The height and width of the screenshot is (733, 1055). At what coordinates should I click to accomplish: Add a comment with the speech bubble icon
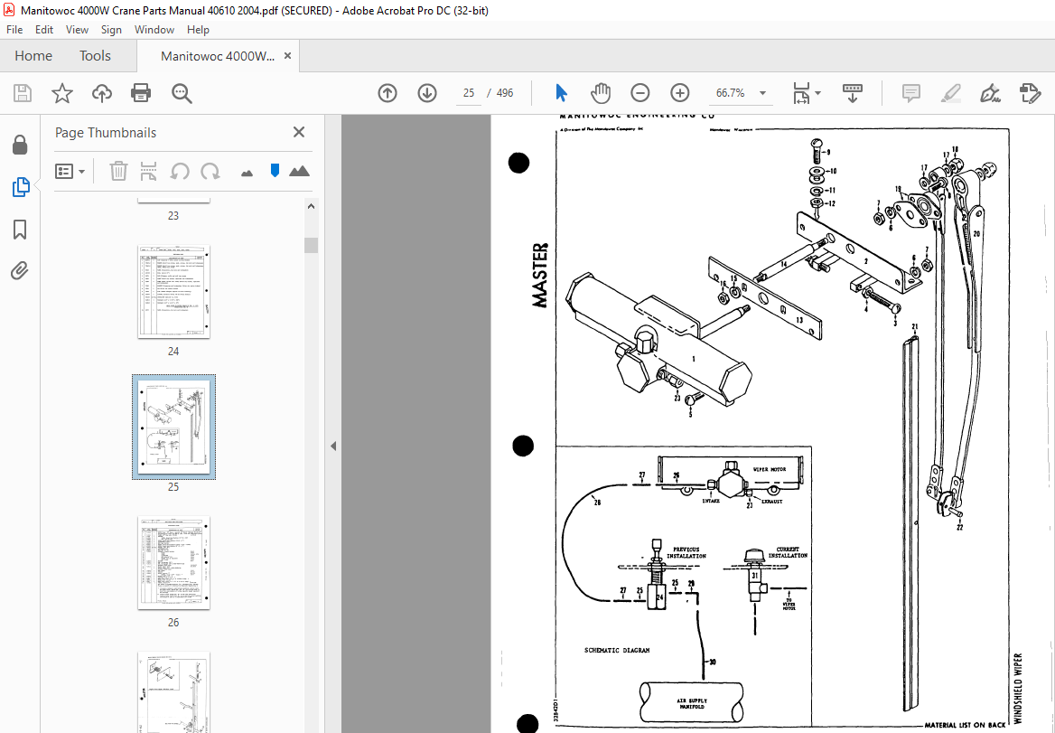(x=911, y=93)
